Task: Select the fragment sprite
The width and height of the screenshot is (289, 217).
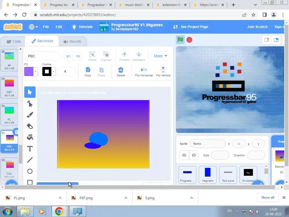Action: [207, 175]
